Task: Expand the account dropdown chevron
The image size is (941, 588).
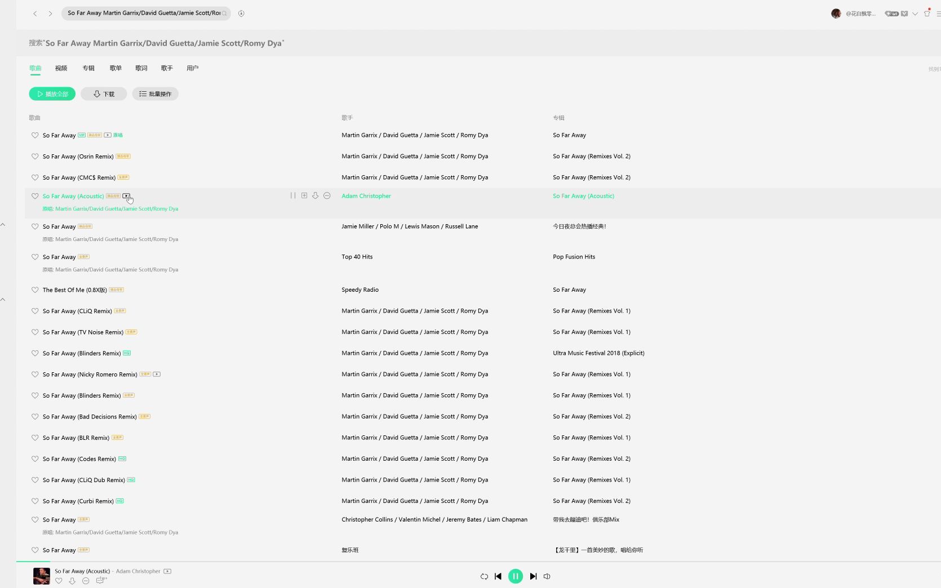Action: (915, 14)
